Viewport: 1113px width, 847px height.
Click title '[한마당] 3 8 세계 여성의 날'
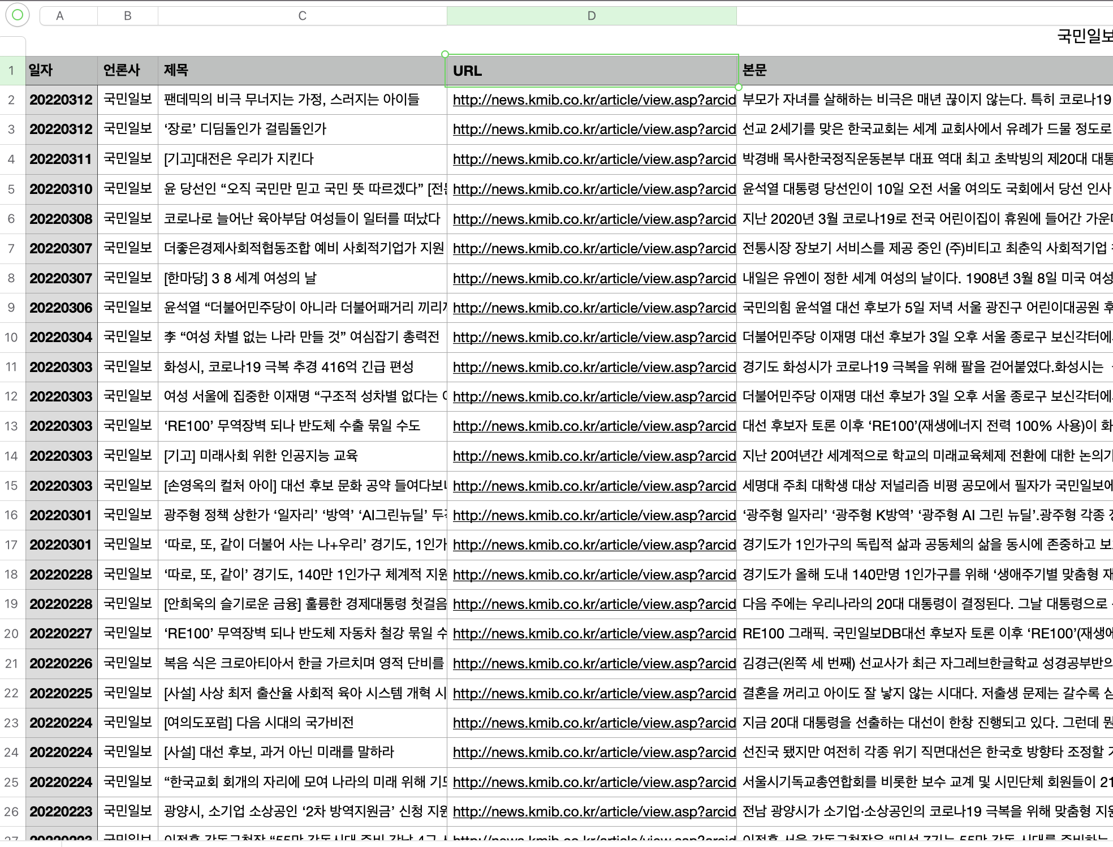tap(240, 278)
